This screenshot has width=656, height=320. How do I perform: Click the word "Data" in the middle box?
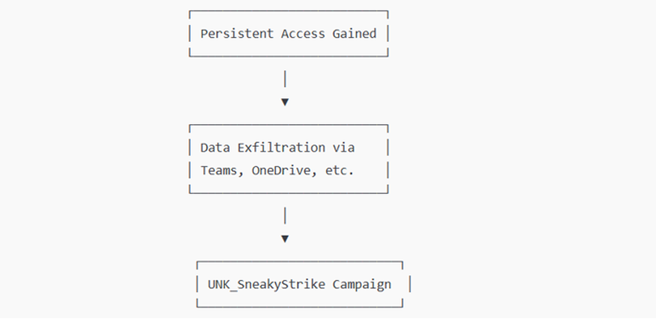tap(215, 148)
